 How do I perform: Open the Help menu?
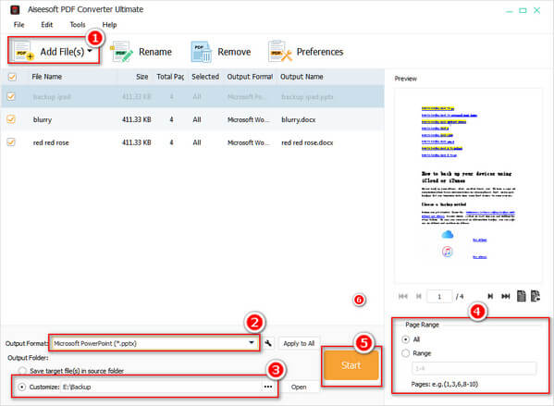pyautogui.click(x=109, y=25)
